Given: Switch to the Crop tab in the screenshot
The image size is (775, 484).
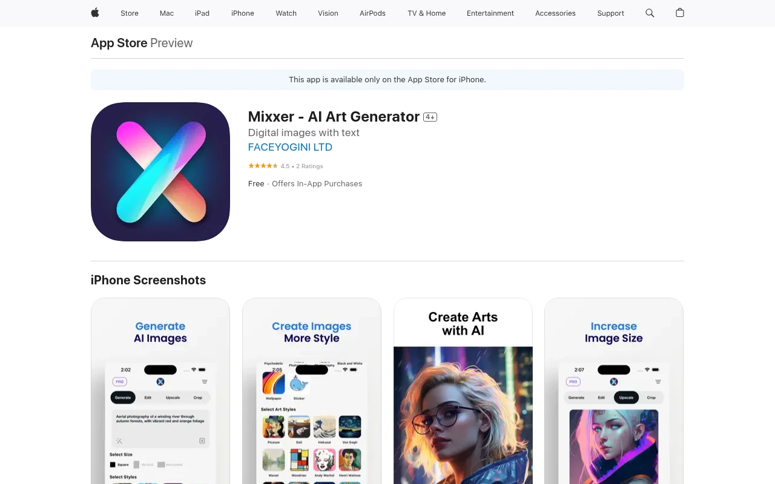Looking at the screenshot, I should pyautogui.click(x=198, y=397).
